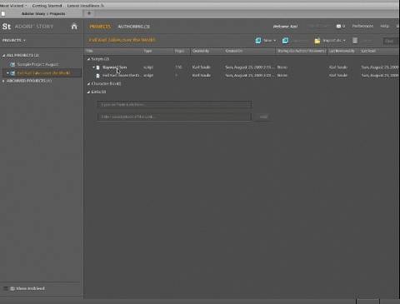Open the Getting Started bookmark
The height and width of the screenshot is (304, 400).
point(47,6)
